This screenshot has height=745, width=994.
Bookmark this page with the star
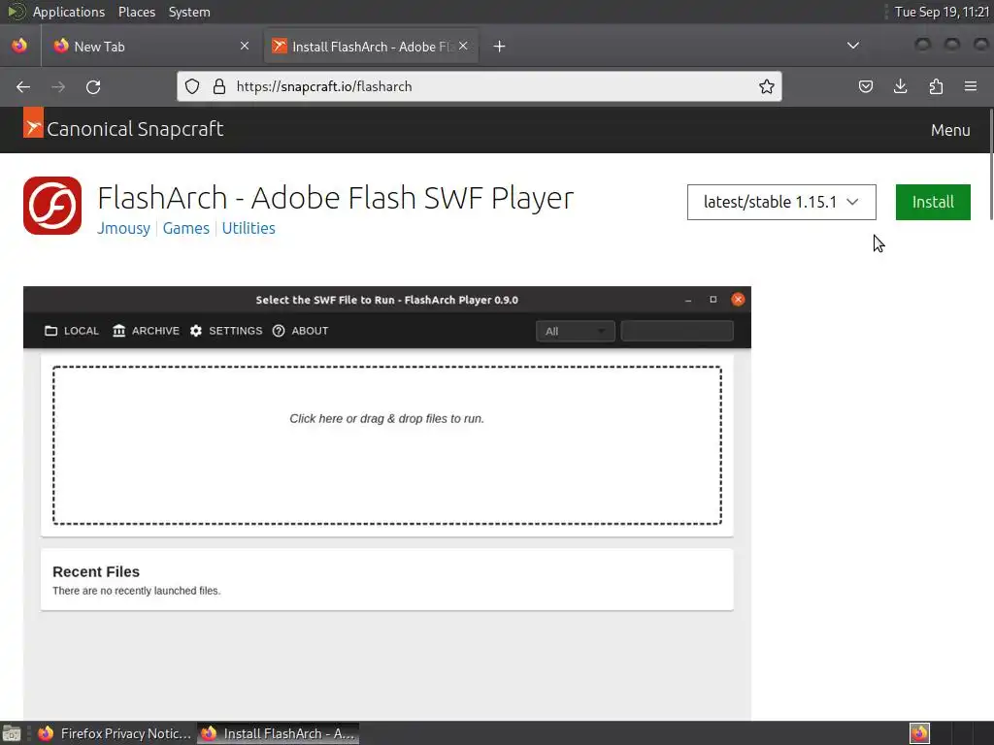(x=767, y=86)
